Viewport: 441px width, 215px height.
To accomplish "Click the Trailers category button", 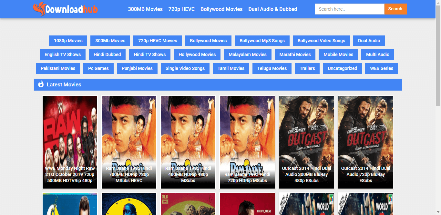I will click(x=307, y=68).
